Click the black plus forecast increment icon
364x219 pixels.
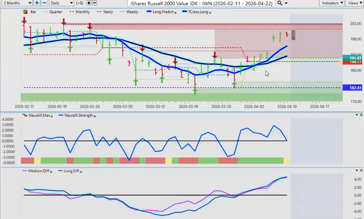[89, 3]
